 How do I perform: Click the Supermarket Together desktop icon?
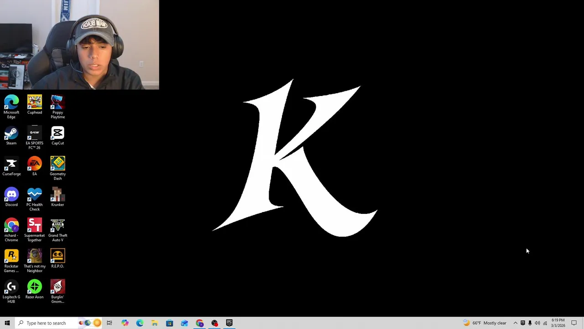point(35,230)
